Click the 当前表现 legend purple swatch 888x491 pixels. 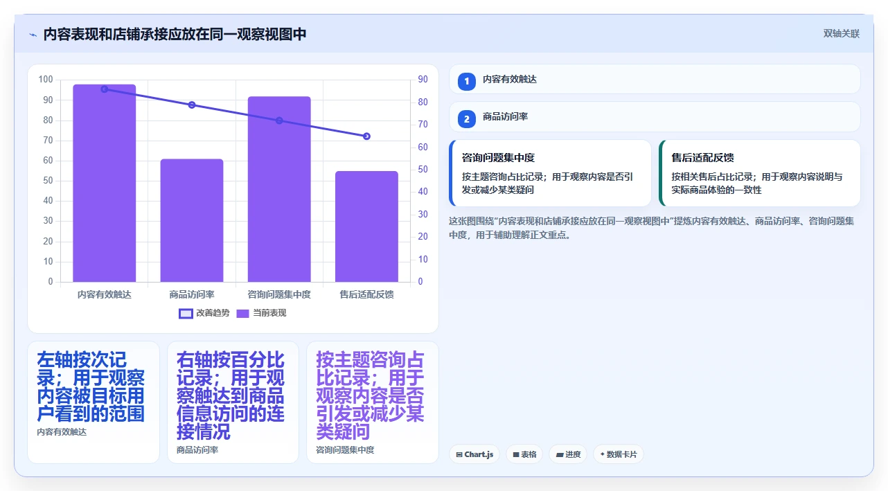point(243,313)
